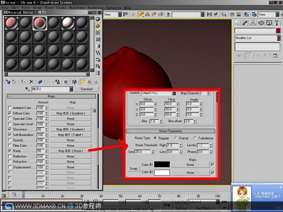Click the Mirror icon in main toolbar

point(209,14)
